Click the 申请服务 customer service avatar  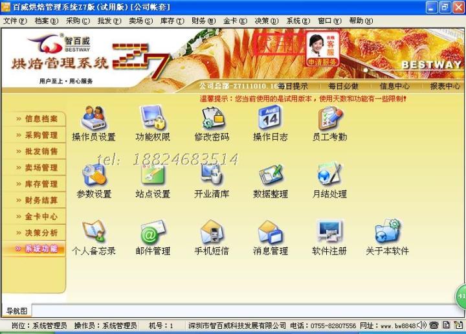coord(322,49)
